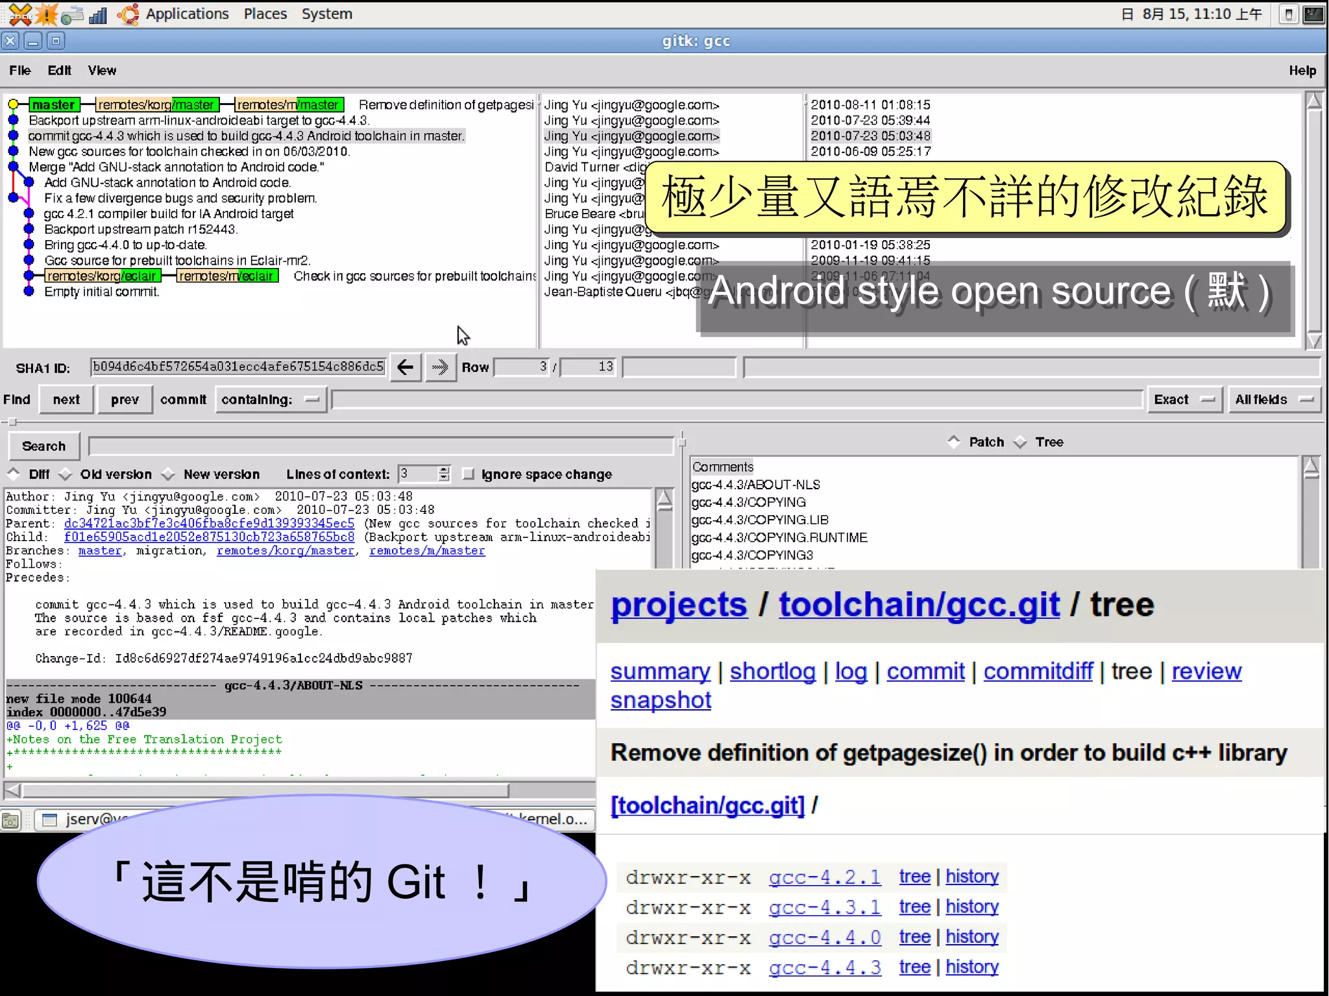Click the horizontal scrollbar left arrow in diff pane
Image resolution: width=1329 pixels, height=996 pixels.
click(x=12, y=790)
